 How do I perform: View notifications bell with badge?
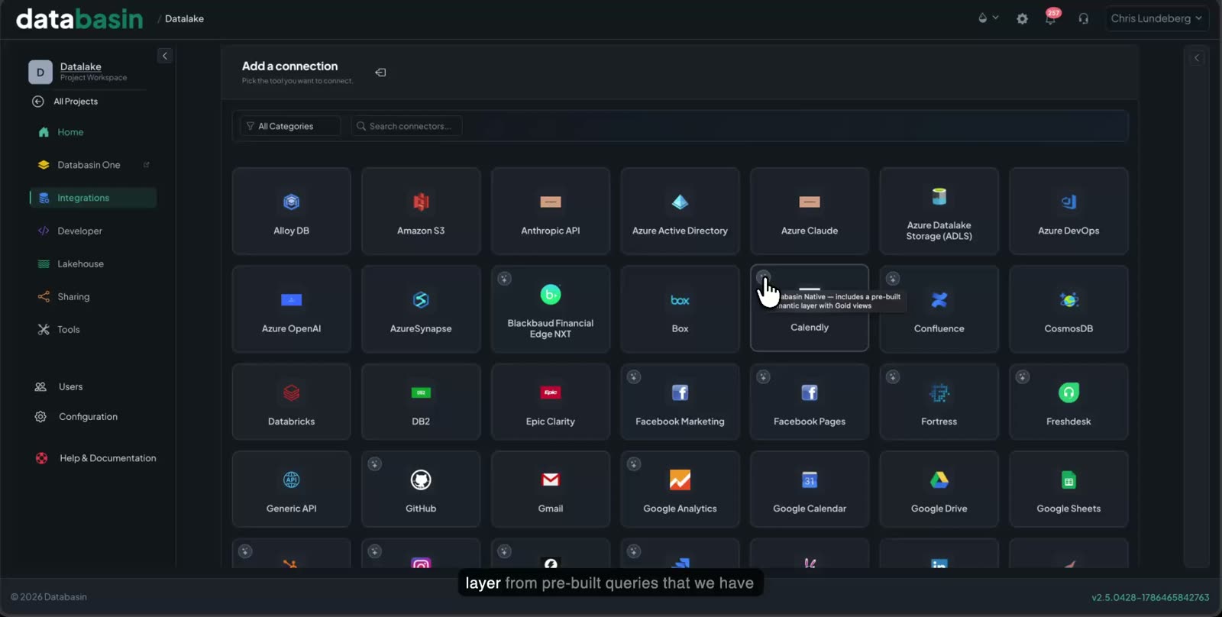(1052, 18)
